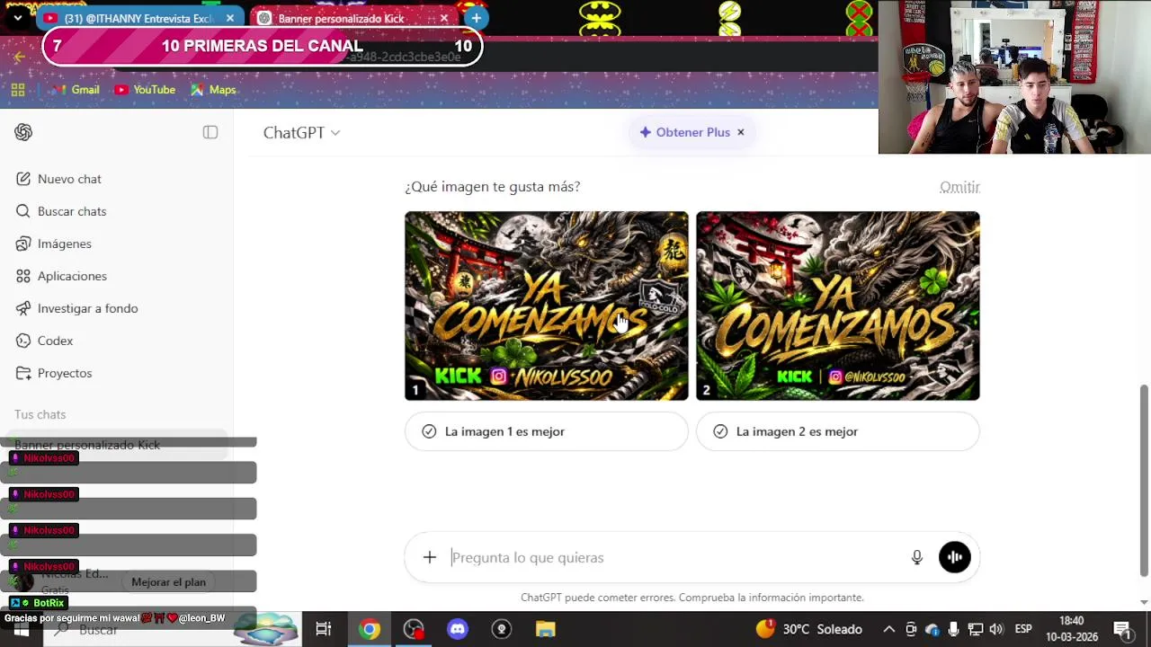Open the Banner personalizado Kick chat in the sidebar
Viewport: 1151px width, 647px height.
click(x=117, y=445)
